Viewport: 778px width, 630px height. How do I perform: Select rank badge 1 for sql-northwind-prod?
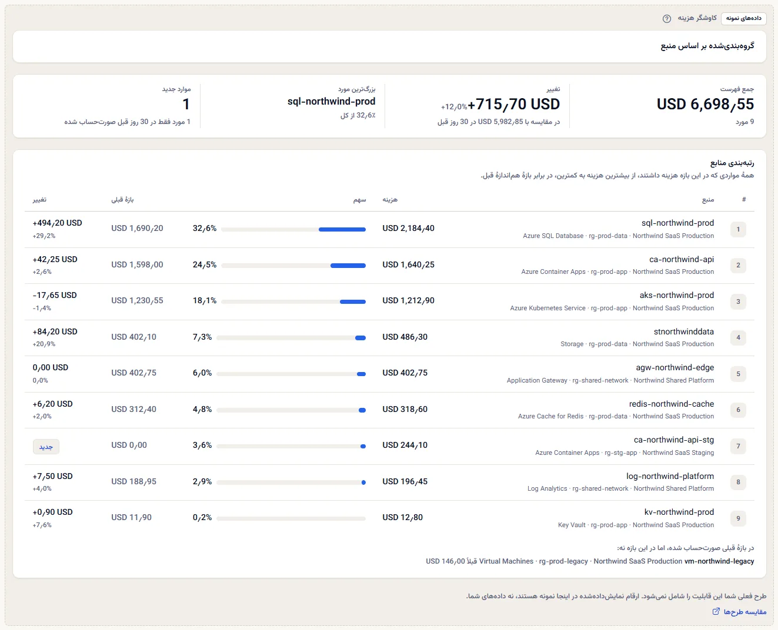point(739,229)
